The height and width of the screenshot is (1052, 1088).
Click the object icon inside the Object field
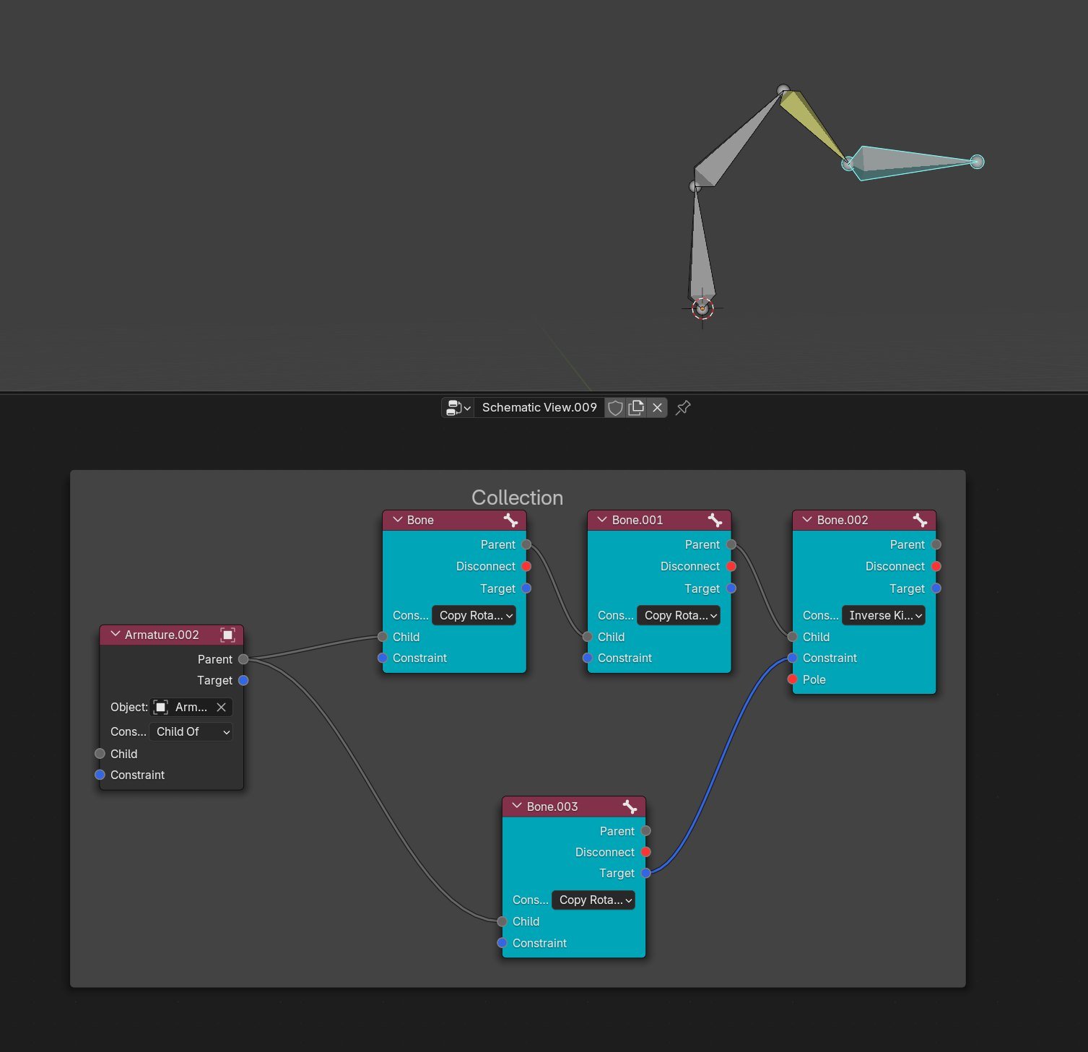pos(160,707)
